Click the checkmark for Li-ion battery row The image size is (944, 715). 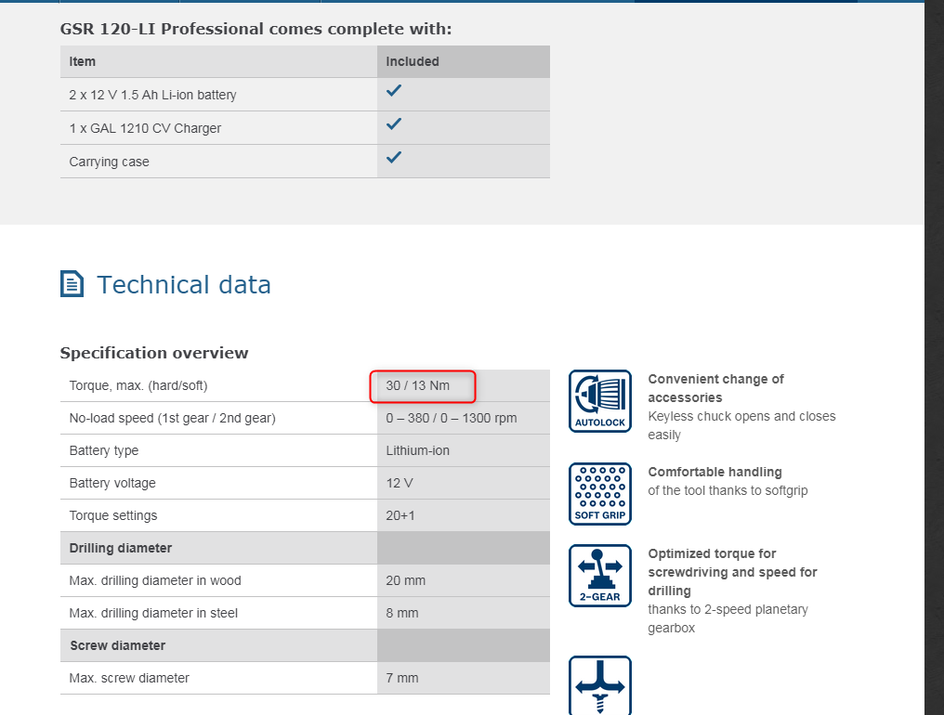tap(394, 91)
